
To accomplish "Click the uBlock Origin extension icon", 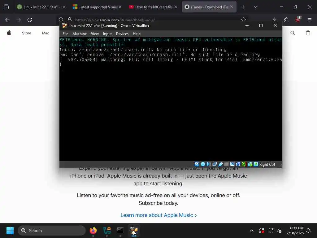I will 298,20.
